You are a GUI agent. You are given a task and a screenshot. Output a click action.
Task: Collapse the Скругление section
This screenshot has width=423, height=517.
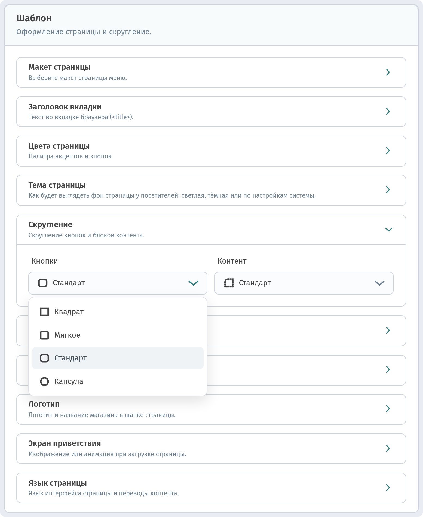click(211, 230)
